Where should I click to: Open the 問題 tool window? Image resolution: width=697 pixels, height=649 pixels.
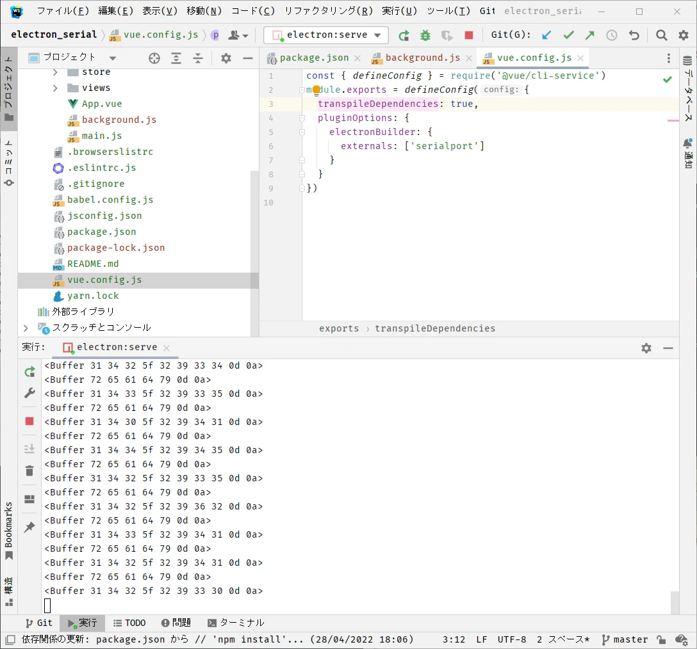[x=176, y=623]
